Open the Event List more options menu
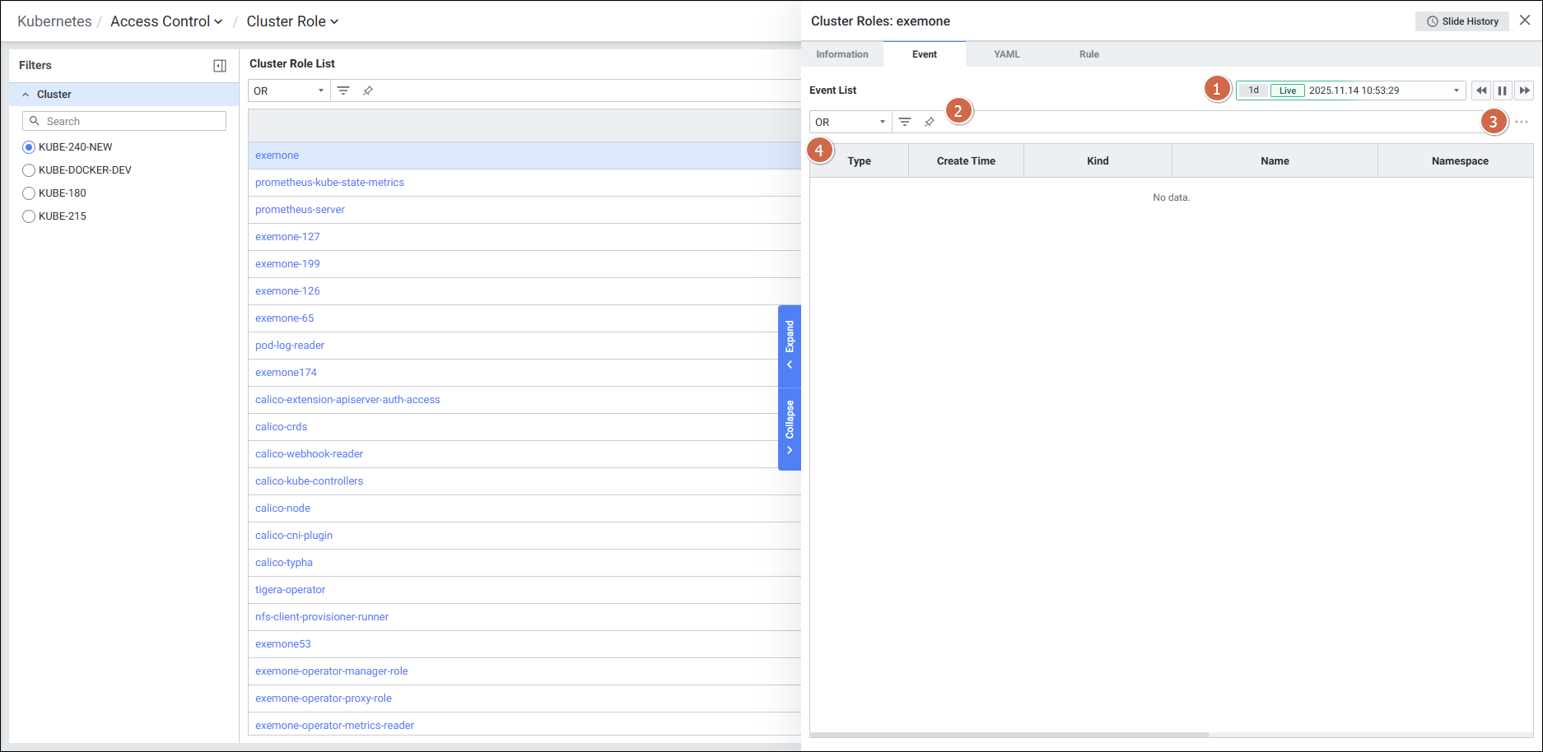This screenshot has height=752, width=1543. (x=1522, y=122)
